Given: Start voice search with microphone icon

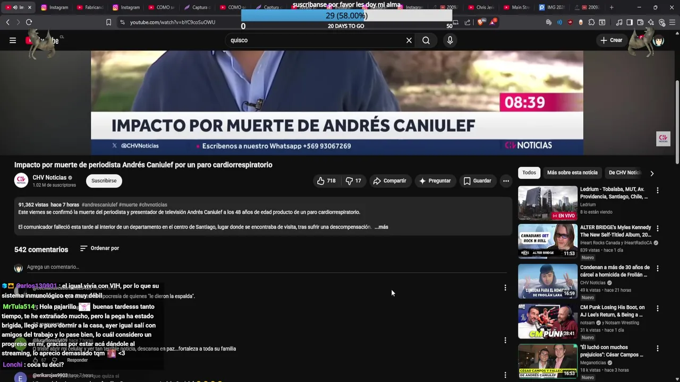Looking at the screenshot, I should [x=450, y=40].
